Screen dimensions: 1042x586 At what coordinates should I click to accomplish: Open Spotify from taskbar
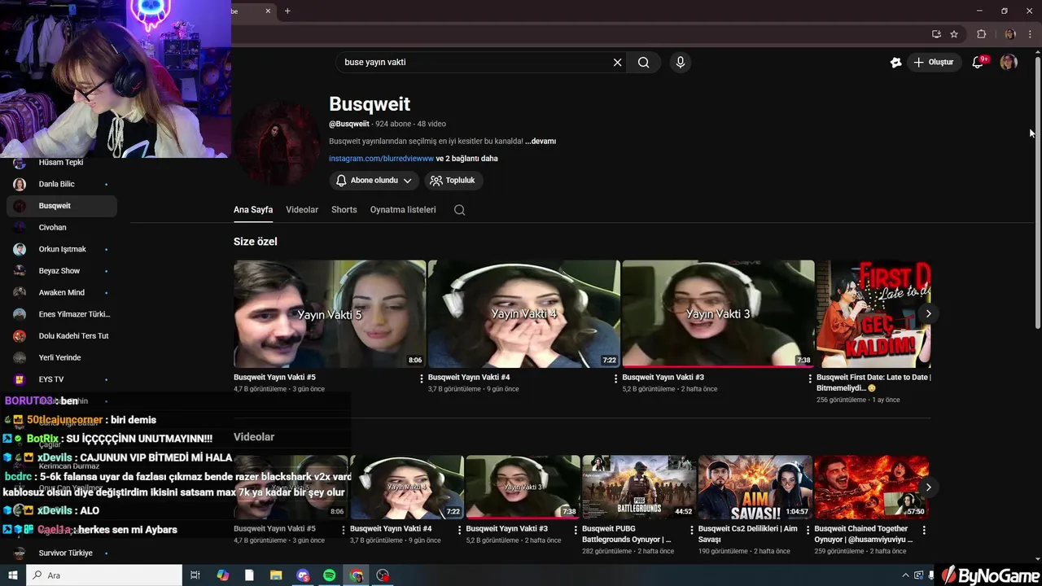[329, 575]
